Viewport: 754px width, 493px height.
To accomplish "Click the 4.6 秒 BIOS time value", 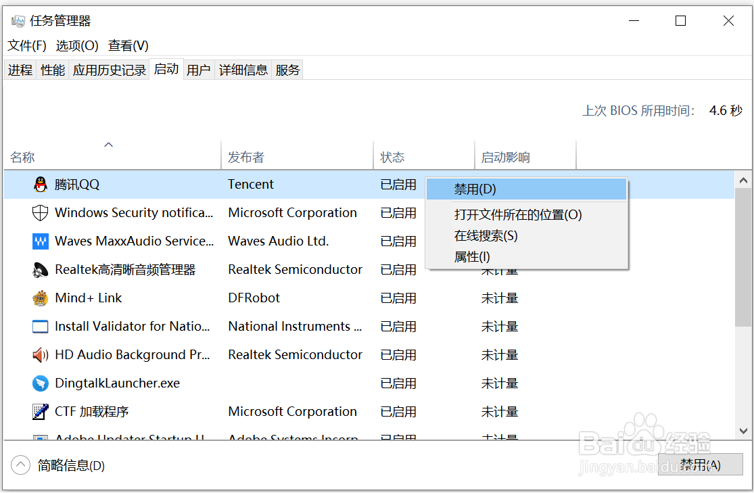I will pos(726,111).
